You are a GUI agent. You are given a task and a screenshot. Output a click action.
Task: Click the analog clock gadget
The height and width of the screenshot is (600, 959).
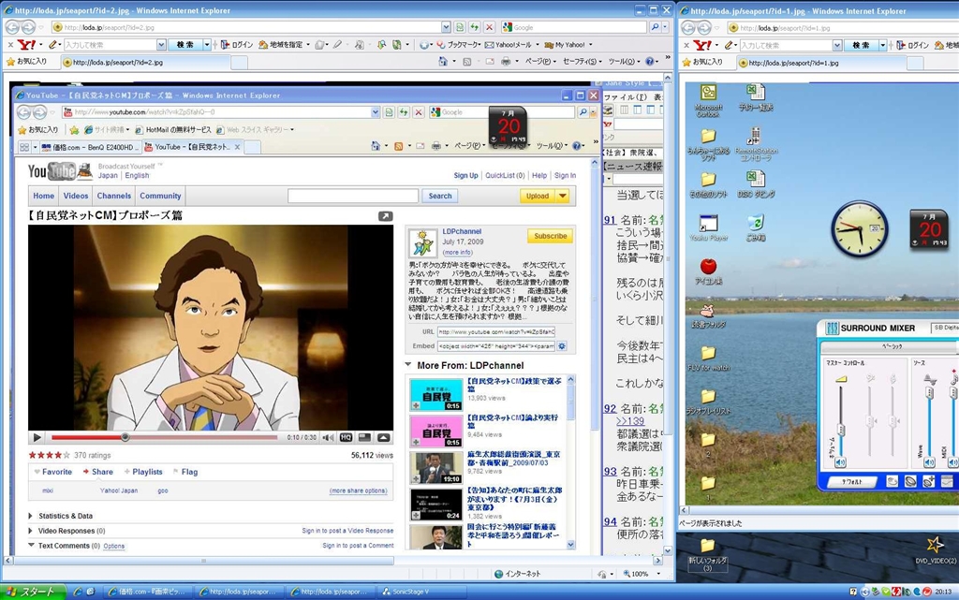click(860, 229)
